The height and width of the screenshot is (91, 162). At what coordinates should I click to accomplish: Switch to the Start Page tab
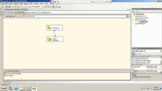click(24, 10)
